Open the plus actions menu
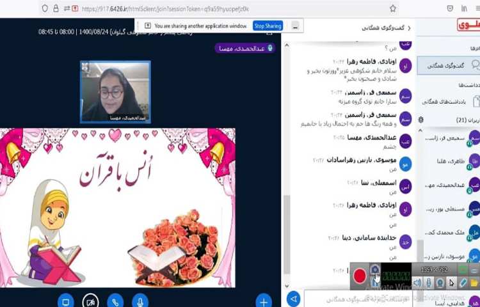480x307 pixels. click(x=264, y=302)
